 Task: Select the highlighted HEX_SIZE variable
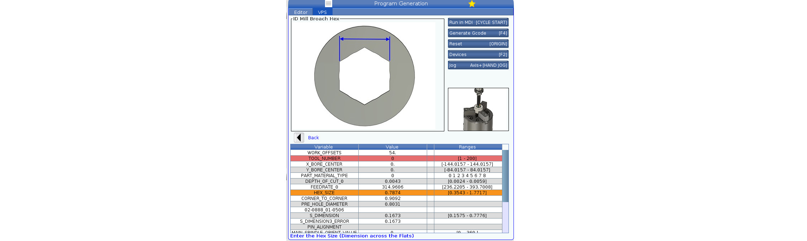click(324, 193)
